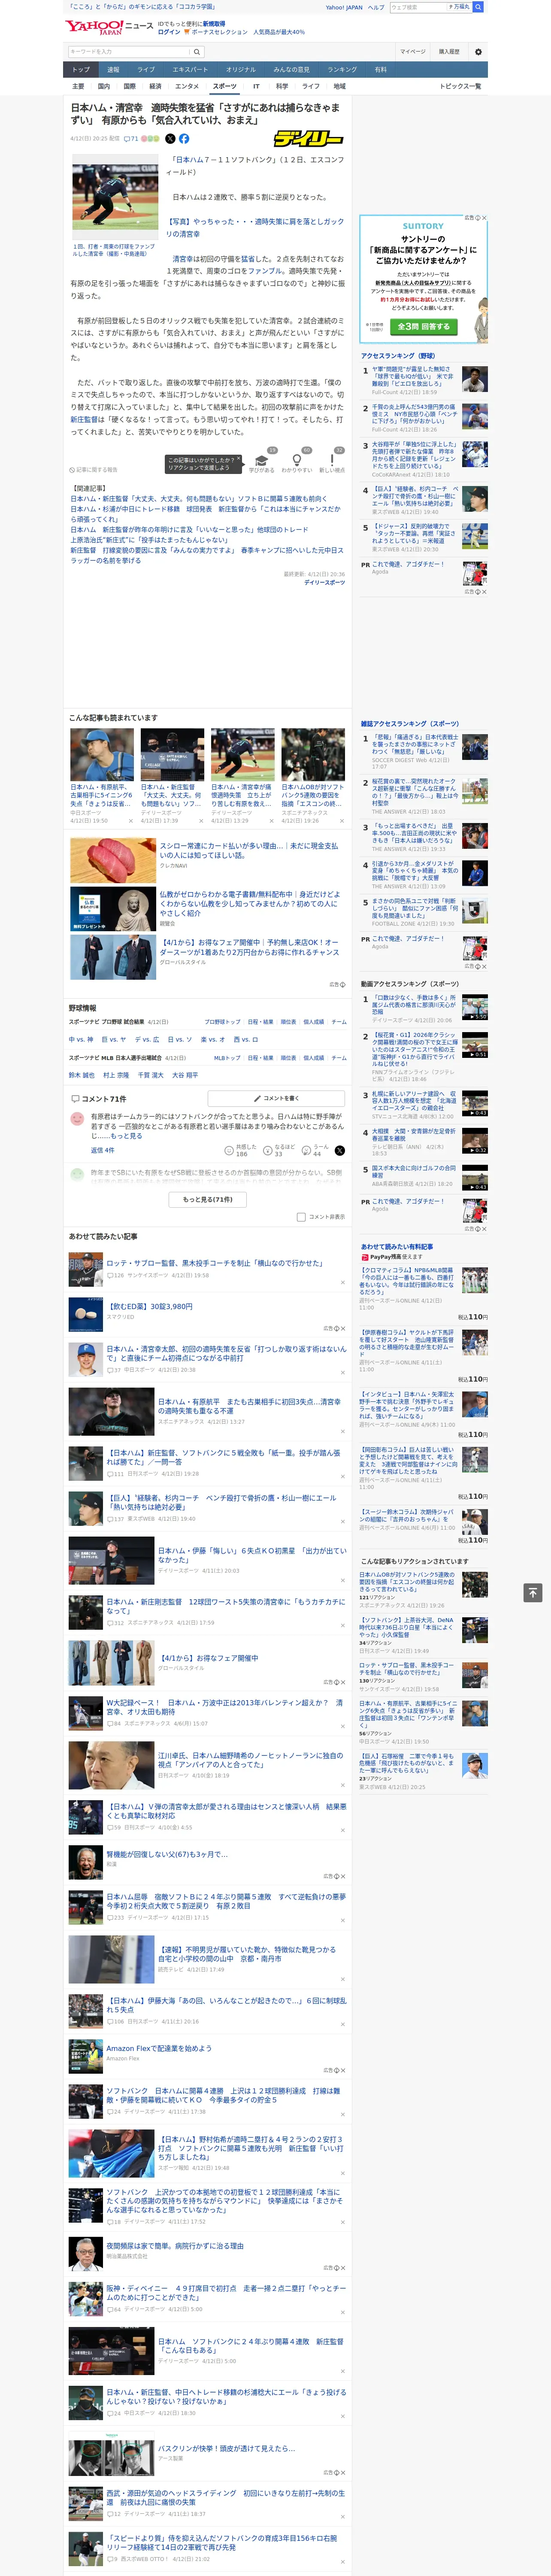Image resolution: width=551 pixels, height=2576 pixels.
Task: Share the first comment on X
Action: coord(340,1151)
